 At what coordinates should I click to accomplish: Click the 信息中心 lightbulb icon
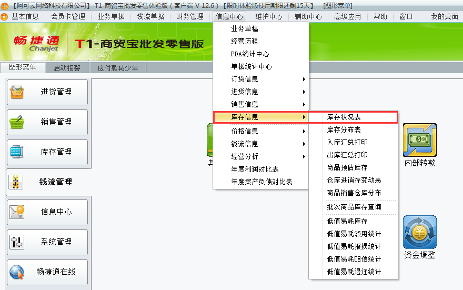coord(17,212)
